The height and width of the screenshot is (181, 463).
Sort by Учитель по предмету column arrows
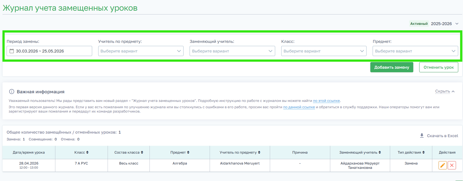259,152
